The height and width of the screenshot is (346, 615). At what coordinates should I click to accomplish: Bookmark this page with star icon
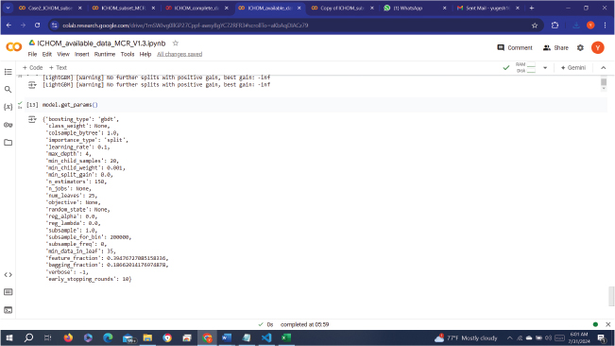[534, 26]
